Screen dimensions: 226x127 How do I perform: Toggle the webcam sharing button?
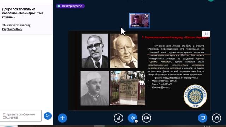[147, 118]
